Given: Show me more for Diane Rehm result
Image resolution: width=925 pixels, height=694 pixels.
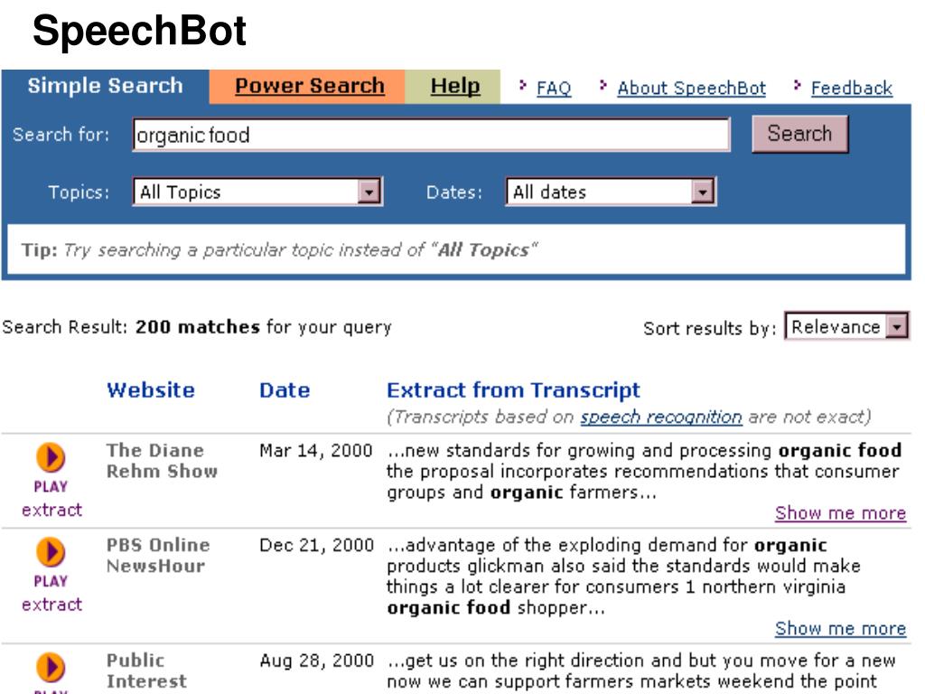Looking at the screenshot, I should click(x=840, y=513).
